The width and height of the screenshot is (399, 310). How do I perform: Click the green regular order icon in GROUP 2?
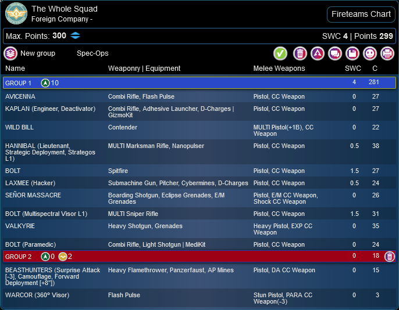(x=45, y=257)
